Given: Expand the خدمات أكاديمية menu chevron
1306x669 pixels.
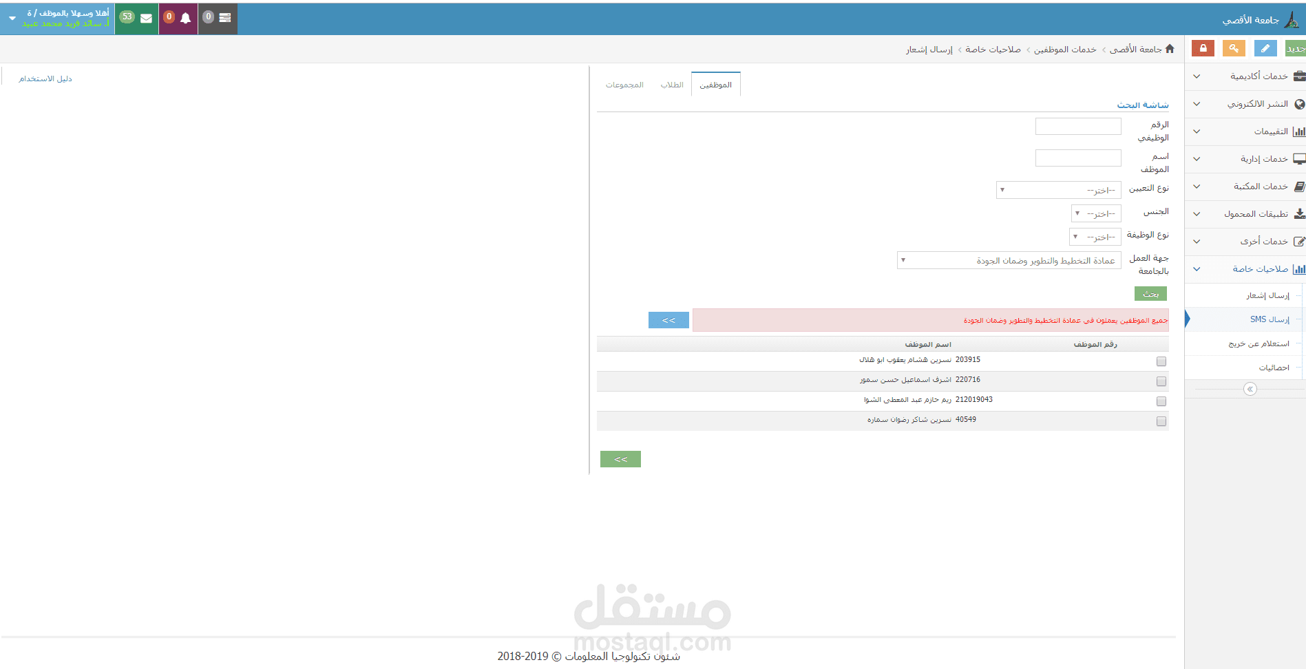Looking at the screenshot, I should 1197,76.
